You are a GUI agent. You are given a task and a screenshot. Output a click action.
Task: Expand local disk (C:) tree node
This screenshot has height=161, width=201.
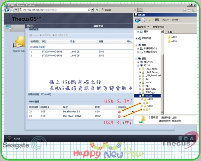click(x=138, y=49)
